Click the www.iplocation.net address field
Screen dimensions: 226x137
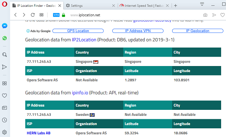click(85, 15)
